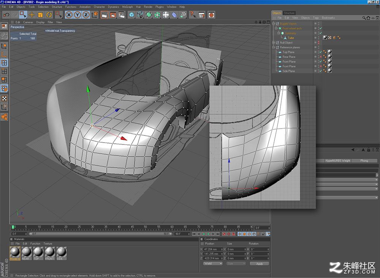Click the home icon in Objects panel
This screenshot has height=278, width=380.
[368, 18]
